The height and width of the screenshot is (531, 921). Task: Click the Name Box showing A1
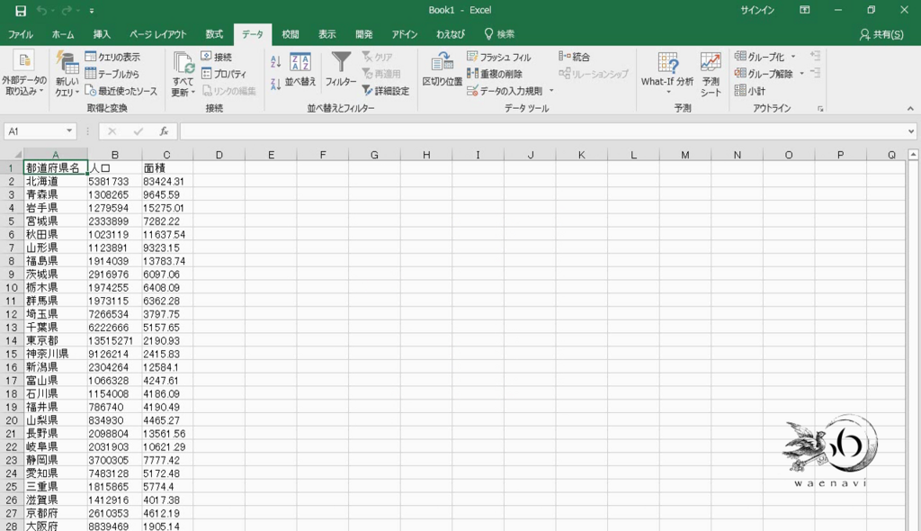pos(33,131)
